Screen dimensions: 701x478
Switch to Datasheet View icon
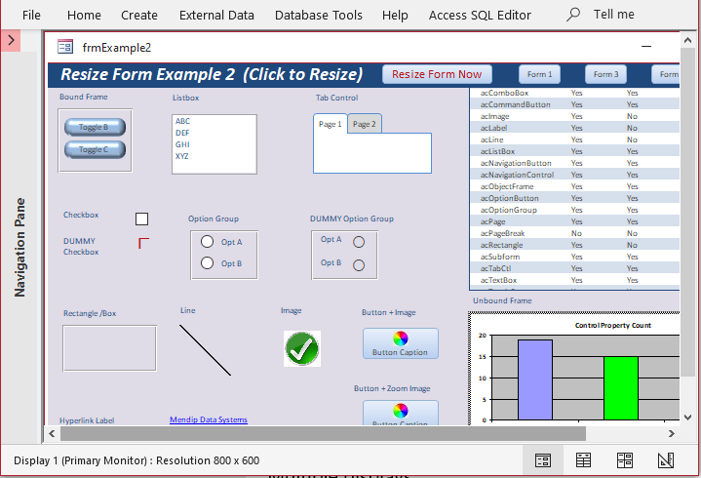click(x=583, y=460)
